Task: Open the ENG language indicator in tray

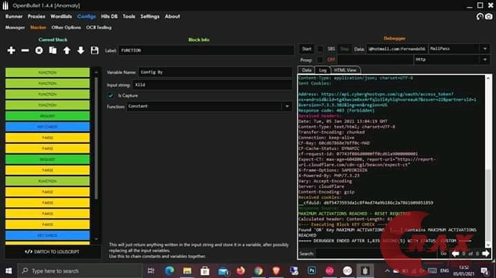Action: tap(444, 270)
